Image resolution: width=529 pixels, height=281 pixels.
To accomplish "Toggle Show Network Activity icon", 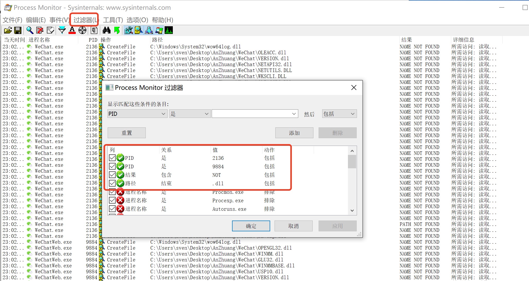I will [149, 30].
